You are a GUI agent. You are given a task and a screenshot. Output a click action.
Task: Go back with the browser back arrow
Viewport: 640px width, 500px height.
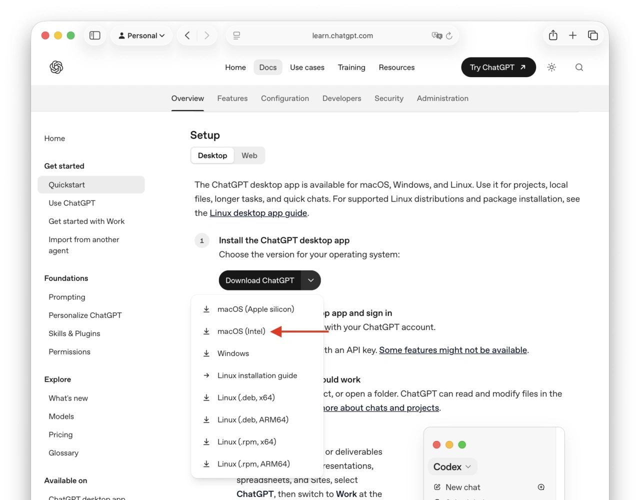[x=187, y=35]
